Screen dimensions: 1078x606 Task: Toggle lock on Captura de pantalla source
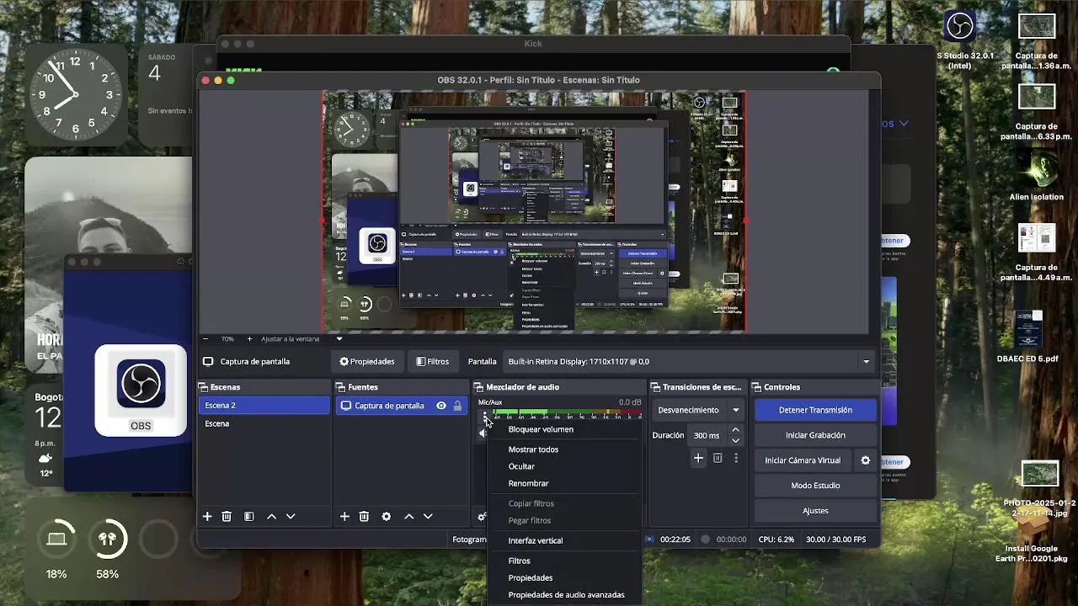point(457,406)
